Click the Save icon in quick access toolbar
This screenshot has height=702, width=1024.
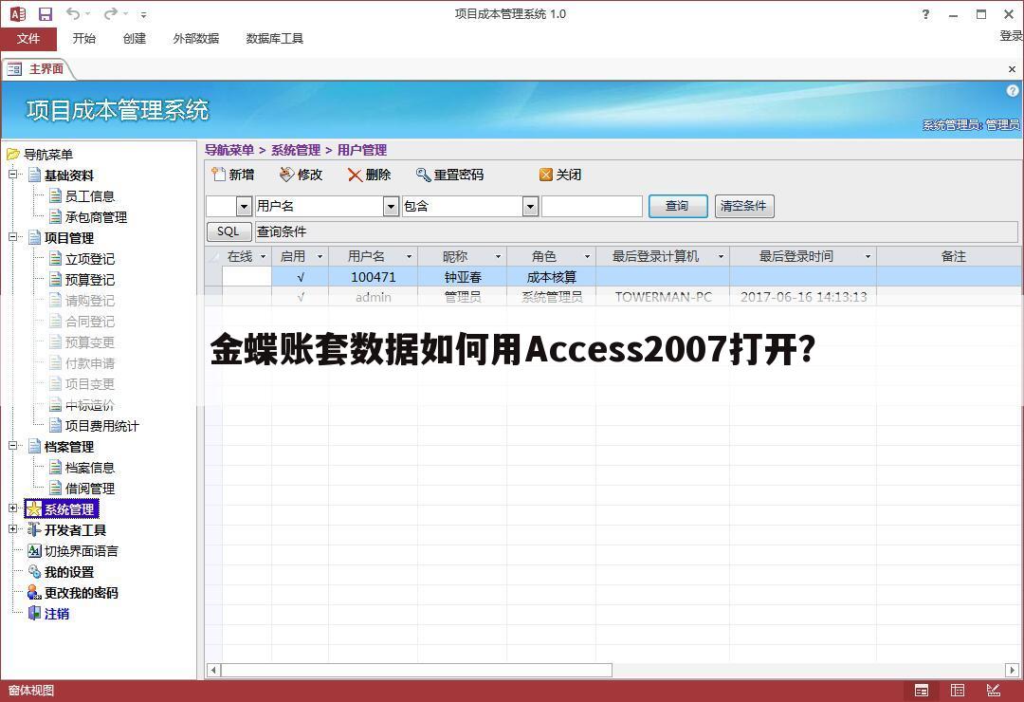(46, 13)
